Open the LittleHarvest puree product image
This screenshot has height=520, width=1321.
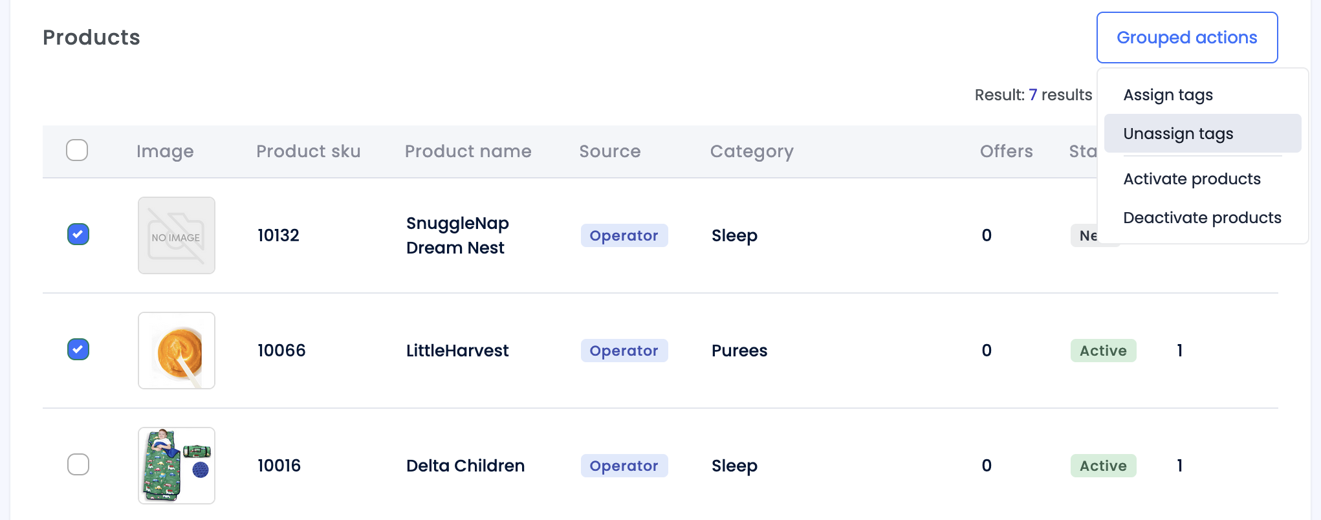[176, 350]
